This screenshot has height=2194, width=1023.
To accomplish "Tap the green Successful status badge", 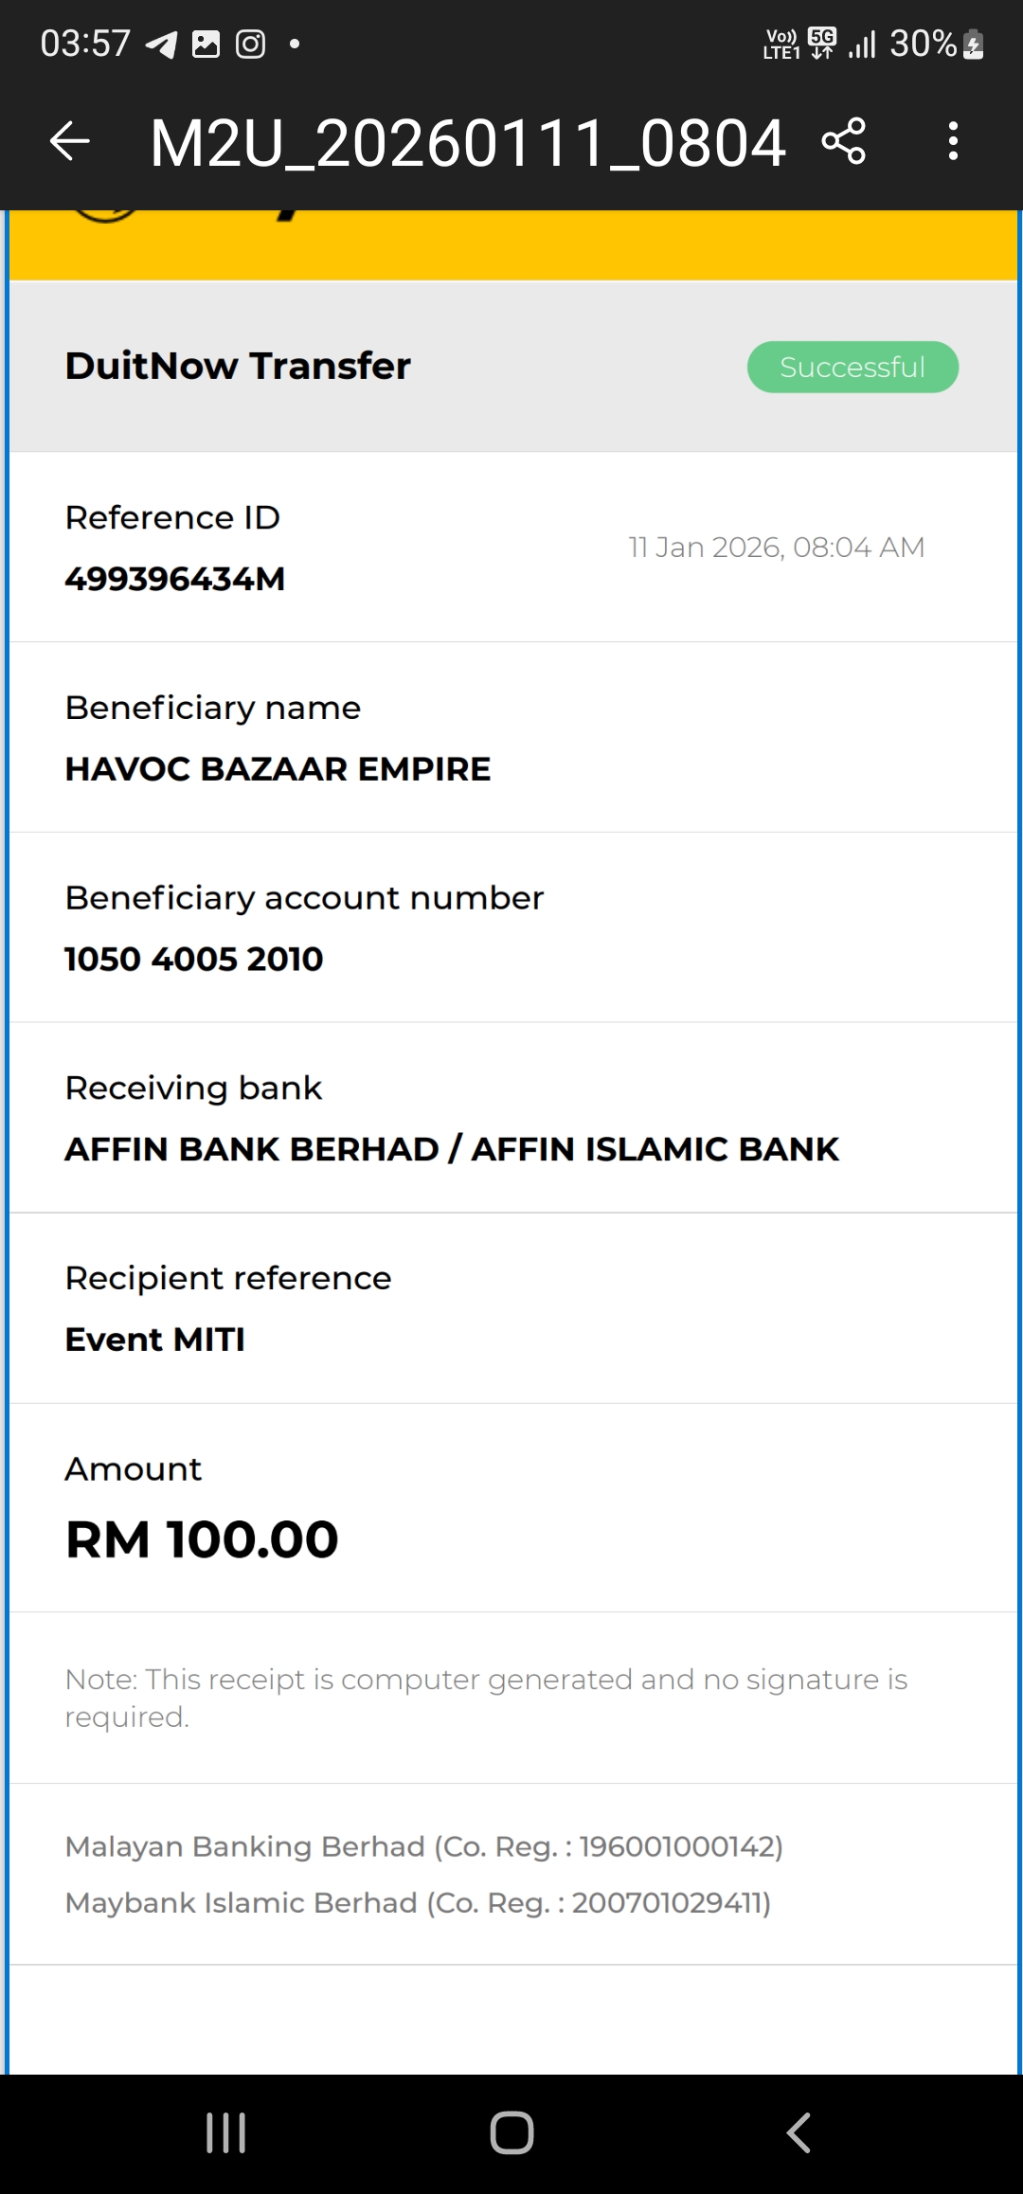I will point(852,367).
